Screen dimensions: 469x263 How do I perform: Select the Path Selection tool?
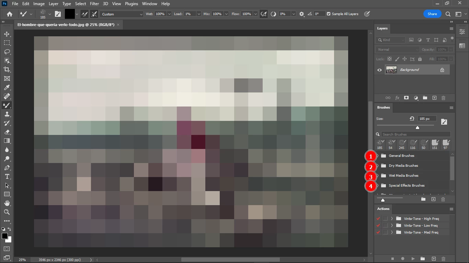[x=7, y=185]
